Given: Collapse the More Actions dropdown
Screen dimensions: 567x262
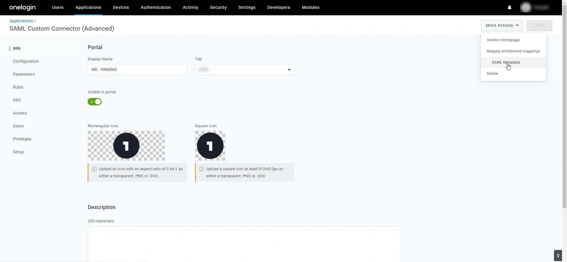Looking at the screenshot, I should tap(502, 26).
